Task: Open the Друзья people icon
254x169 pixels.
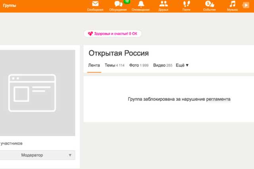Action: [164, 4]
